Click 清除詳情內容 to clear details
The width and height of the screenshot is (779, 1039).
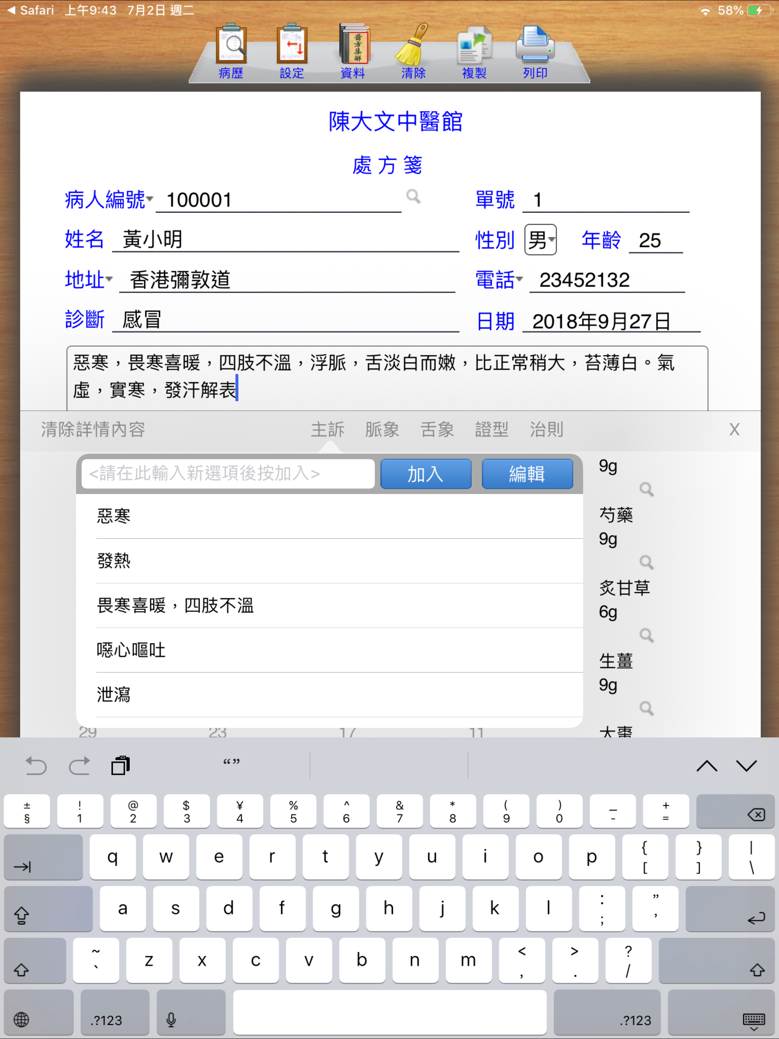tap(93, 429)
